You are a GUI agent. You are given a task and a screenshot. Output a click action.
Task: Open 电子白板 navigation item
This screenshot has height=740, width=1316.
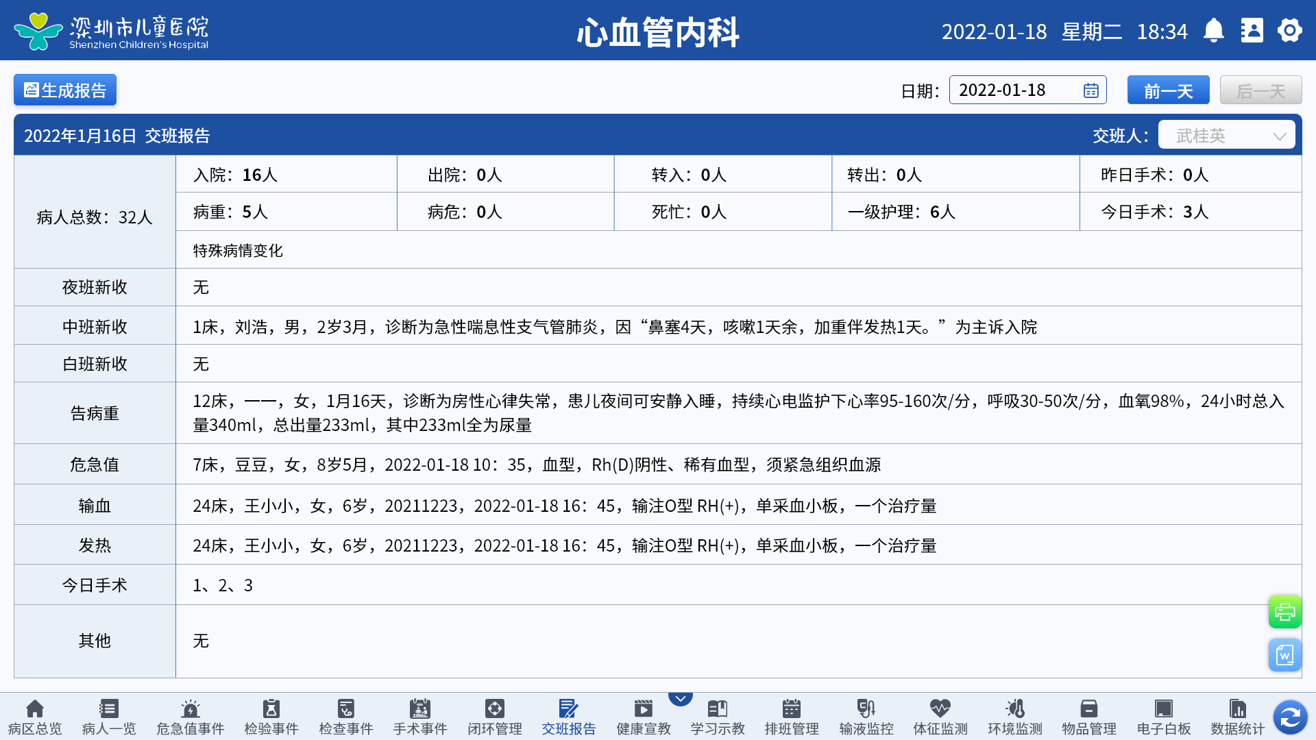point(1164,717)
